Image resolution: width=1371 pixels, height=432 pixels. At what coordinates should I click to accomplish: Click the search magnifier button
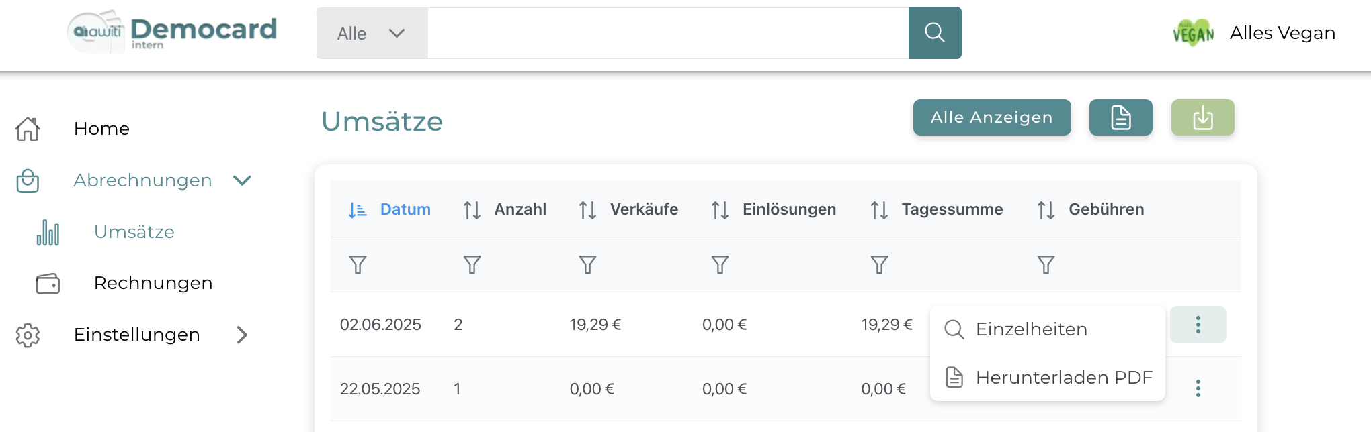934,33
